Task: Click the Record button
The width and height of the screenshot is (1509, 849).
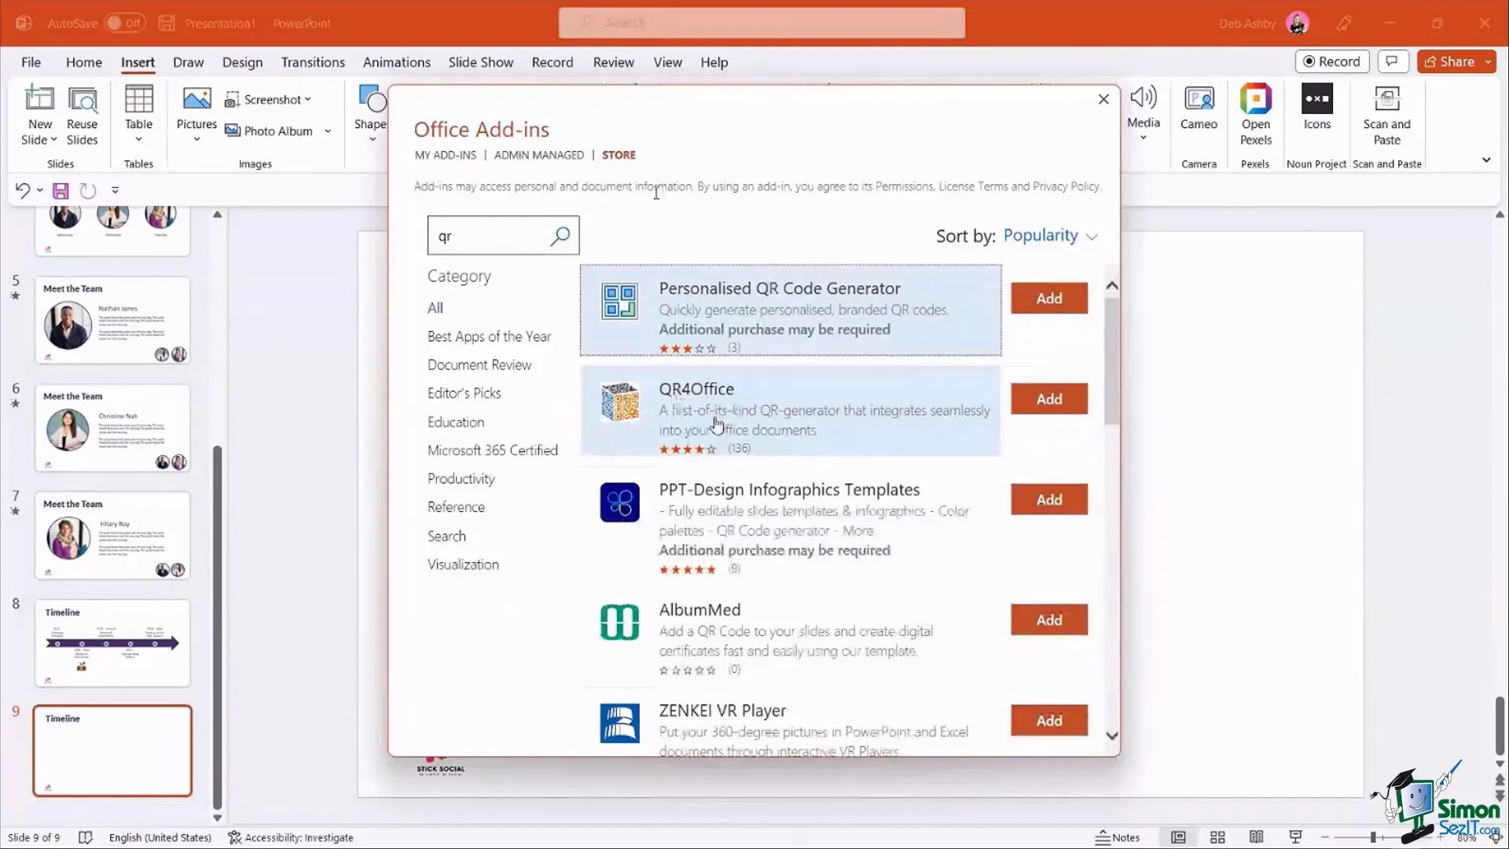Action: 1332,61
